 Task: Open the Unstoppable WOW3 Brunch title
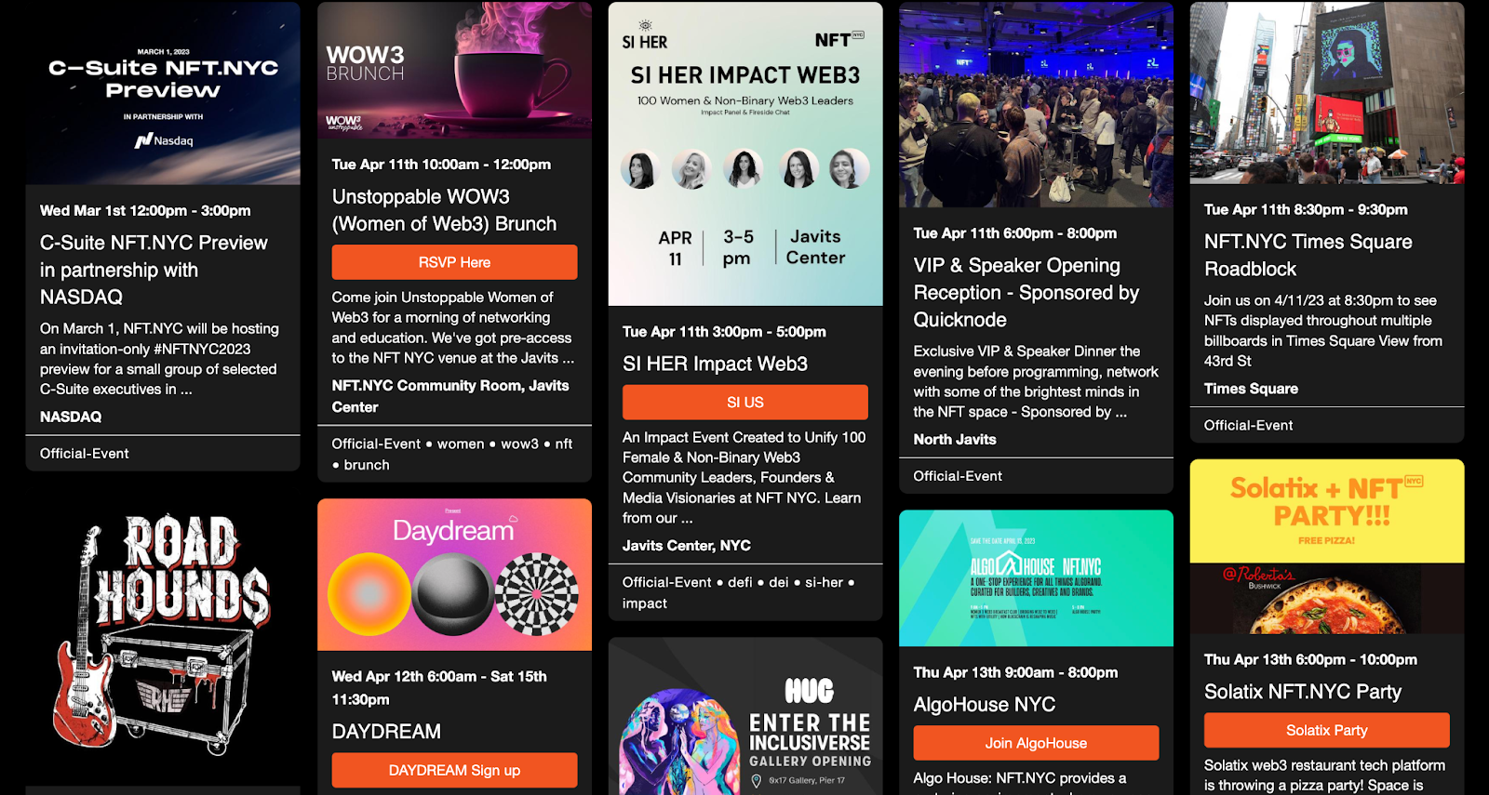pyautogui.click(x=444, y=210)
